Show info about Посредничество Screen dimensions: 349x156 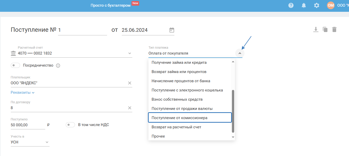(58, 66)
